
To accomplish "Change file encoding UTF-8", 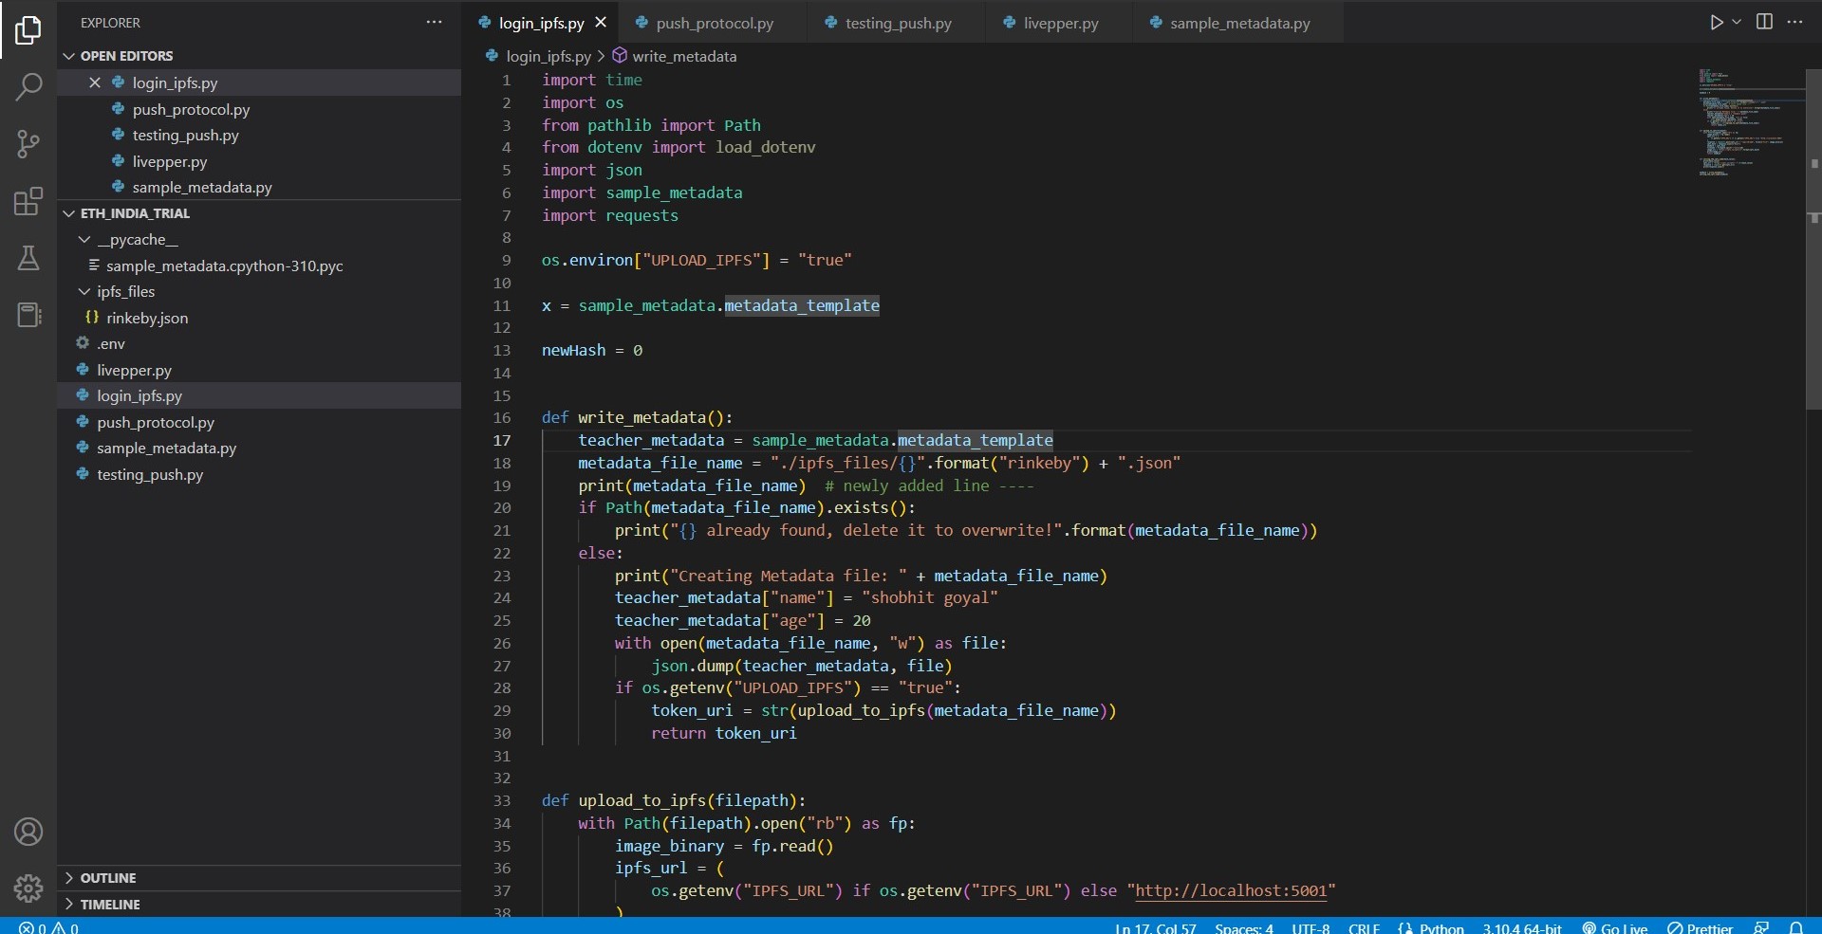I will (x=1311, y=927).
